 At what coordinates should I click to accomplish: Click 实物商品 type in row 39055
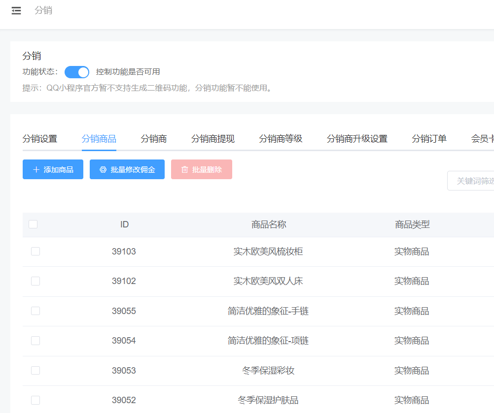point(412,311)
